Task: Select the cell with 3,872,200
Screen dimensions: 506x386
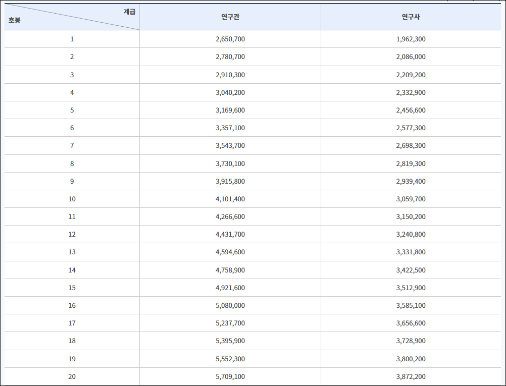Action: pyautogui.click(x=411, y=376)
